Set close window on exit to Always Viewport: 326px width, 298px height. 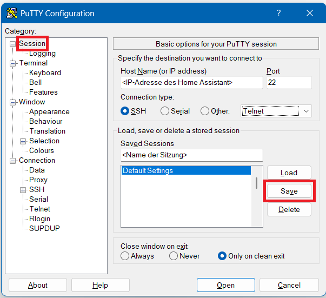tap(125, 256)
